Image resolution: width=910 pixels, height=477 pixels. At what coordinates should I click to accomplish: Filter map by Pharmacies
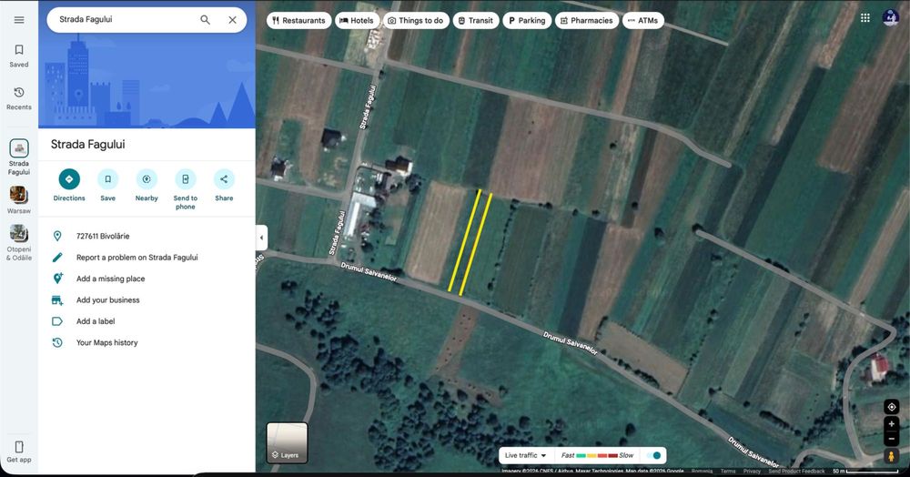click(587, 20)
